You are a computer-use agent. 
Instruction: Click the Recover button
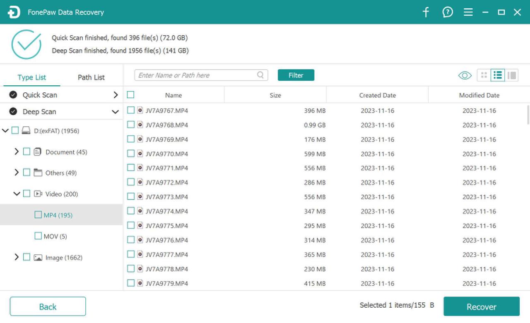482,306
